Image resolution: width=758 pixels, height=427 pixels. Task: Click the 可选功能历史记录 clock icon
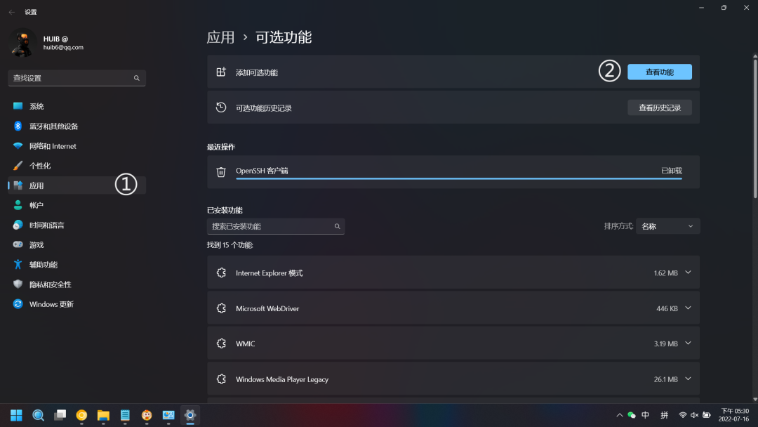[221, 107]
